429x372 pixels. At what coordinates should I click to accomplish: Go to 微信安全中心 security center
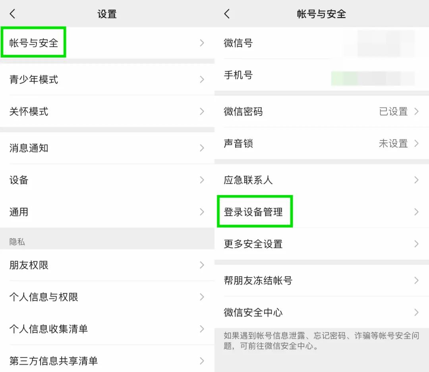pos(322,312)
